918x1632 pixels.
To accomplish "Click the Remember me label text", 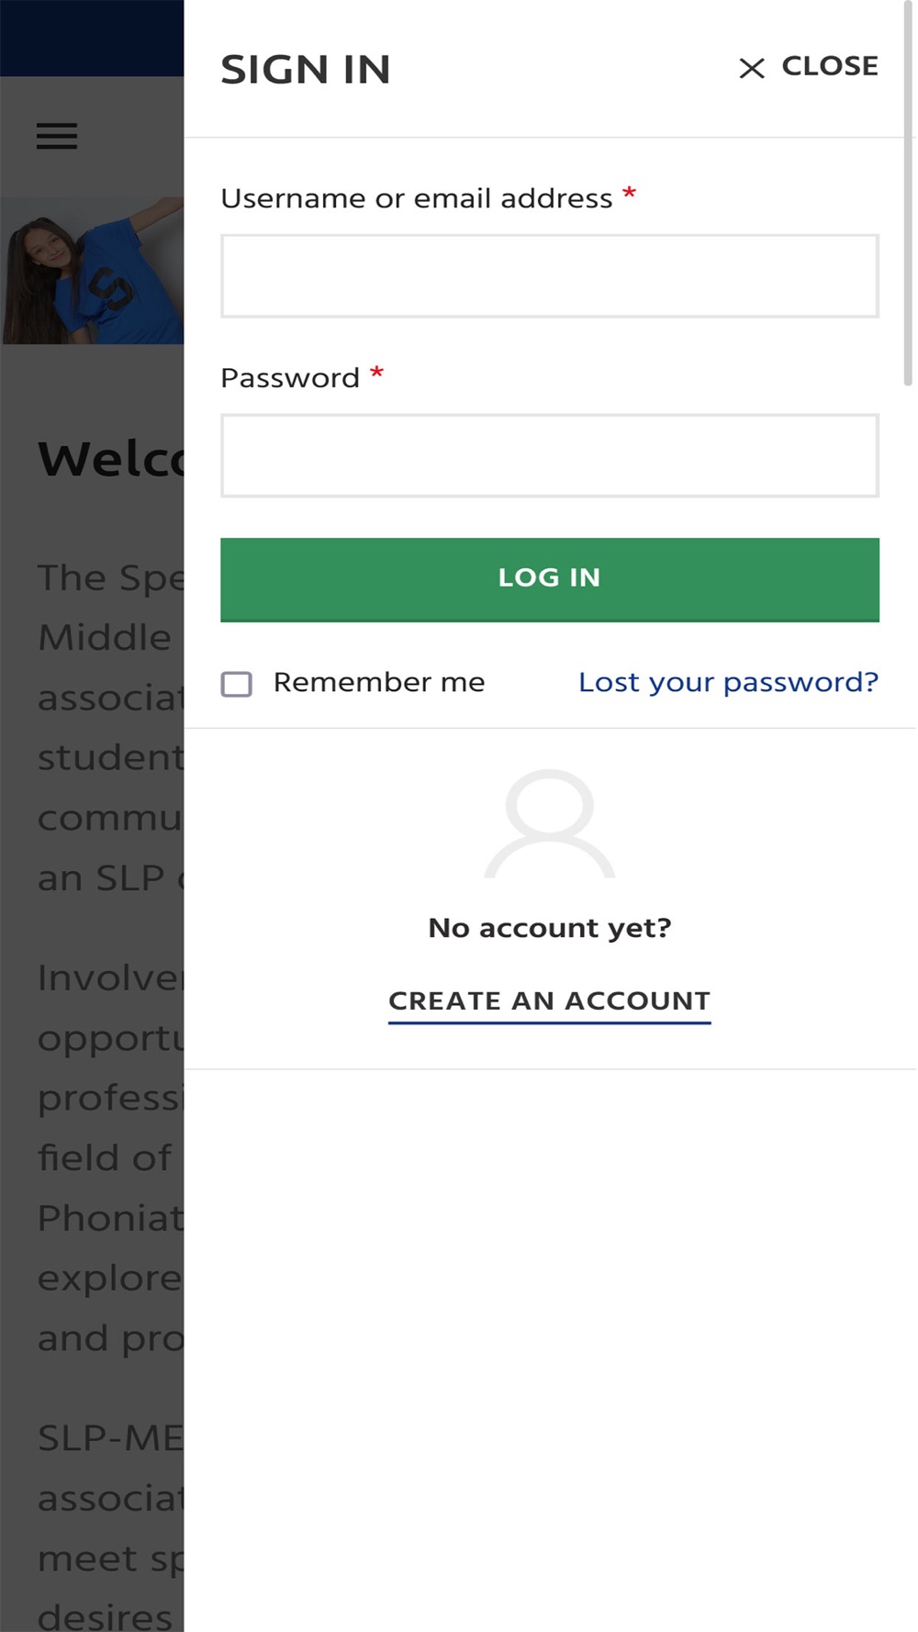I will (379, 682).
